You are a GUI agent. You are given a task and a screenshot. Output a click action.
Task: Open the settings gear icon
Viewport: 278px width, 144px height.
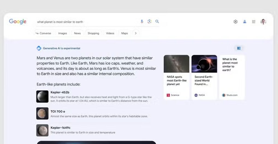235,22
